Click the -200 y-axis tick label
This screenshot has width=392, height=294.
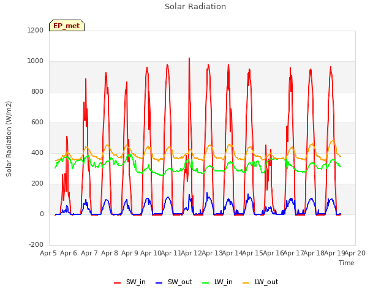coord(36,244)
